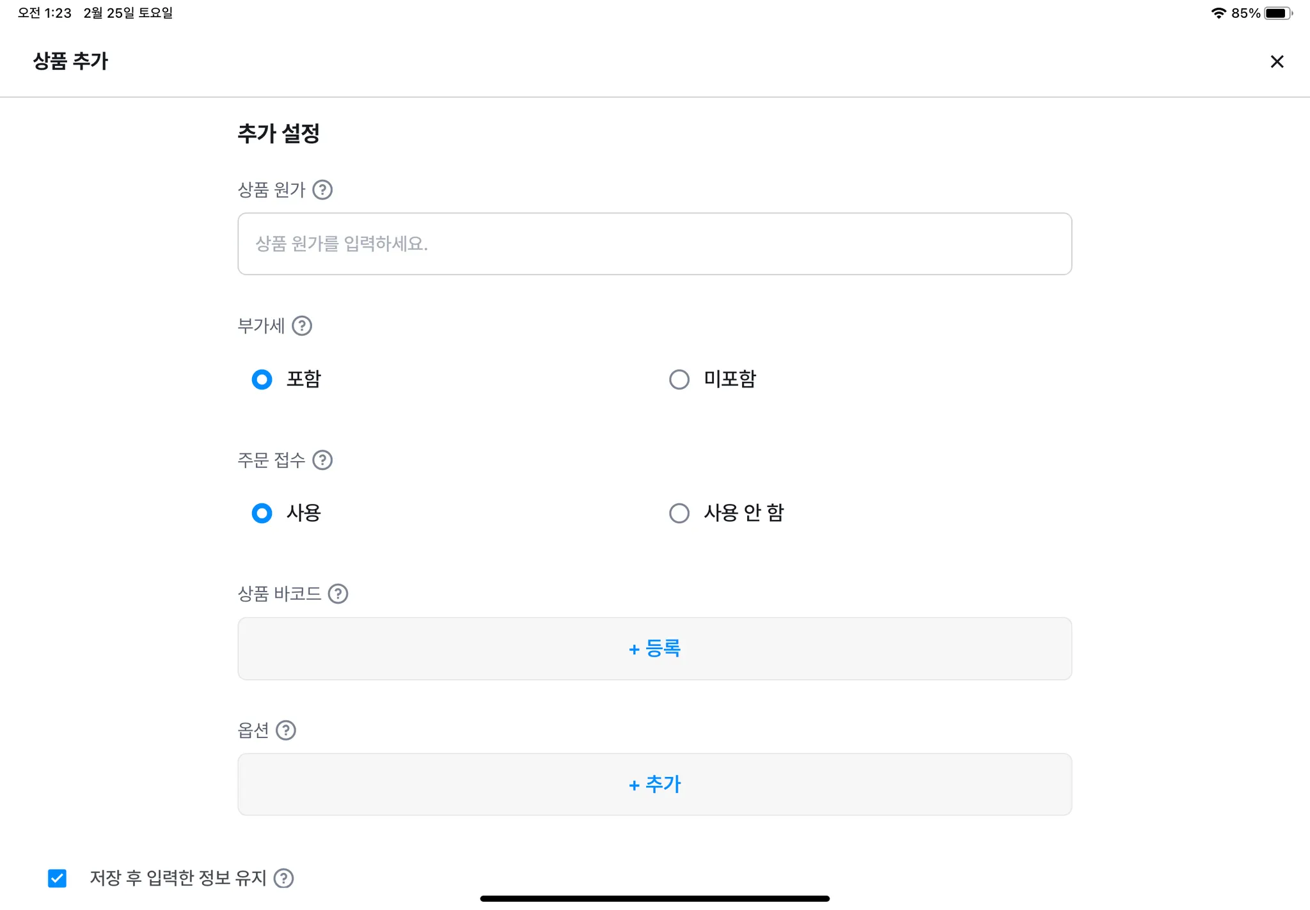Image resolution: width=1310 pixels, height=910 pixels.
Task: Tap the 오전 1:23 clock in status bar
Action: pos(45,13)
